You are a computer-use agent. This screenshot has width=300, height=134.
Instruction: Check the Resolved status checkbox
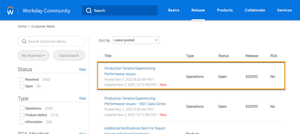pyautogui.click(x=22, y=79)
